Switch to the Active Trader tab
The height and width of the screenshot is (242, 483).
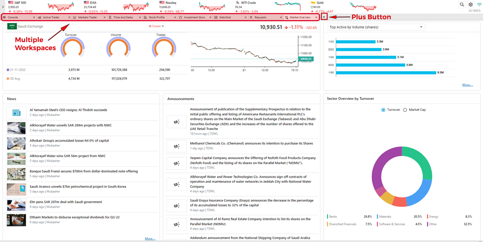[x=51, y=18]
